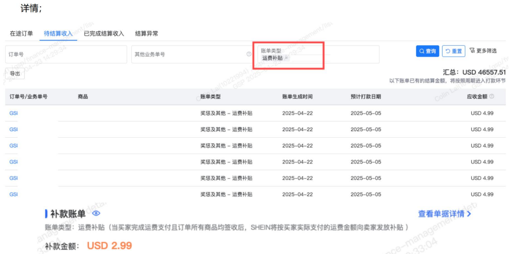
Task: Open 更多筛选 filter options
Action: point(483,51)
